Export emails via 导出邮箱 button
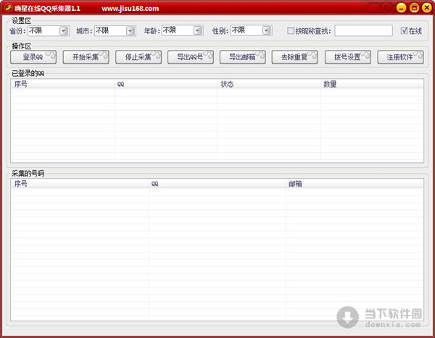The height and width of the screenshot is (338, 435). click(242, 57)
